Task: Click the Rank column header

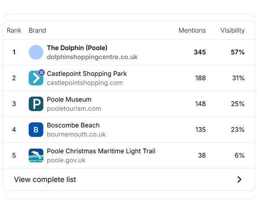Action: 14,30
